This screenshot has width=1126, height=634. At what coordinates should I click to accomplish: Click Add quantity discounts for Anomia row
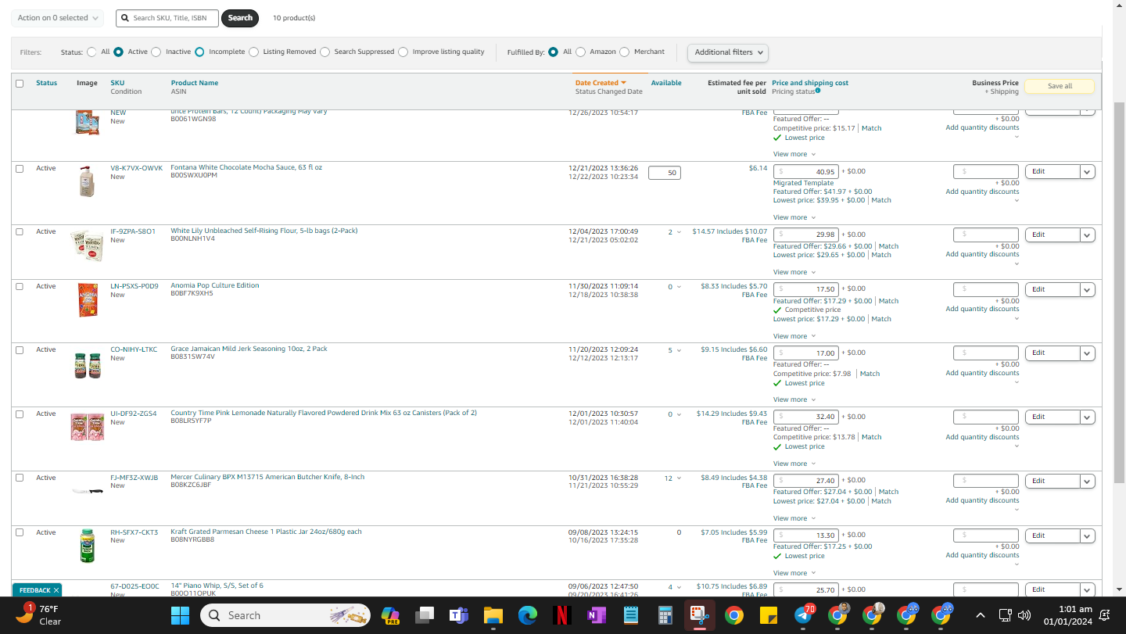982,310
